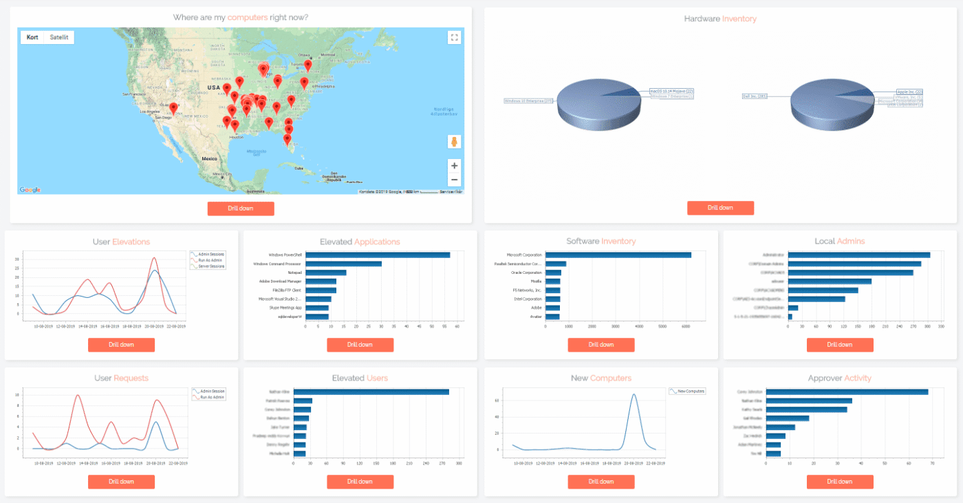Toggle fullscreen view on the map
This screenshot has height=503, width=963.
[454, 38]
